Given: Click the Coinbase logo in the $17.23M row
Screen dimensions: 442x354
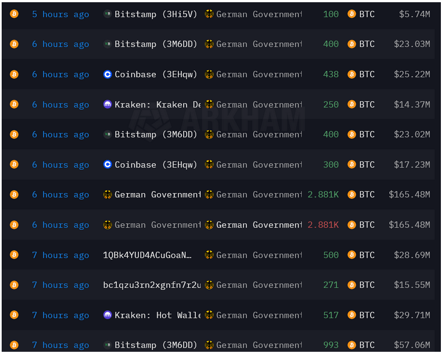Looking at the screenshot, I should [x=107, y=164].
